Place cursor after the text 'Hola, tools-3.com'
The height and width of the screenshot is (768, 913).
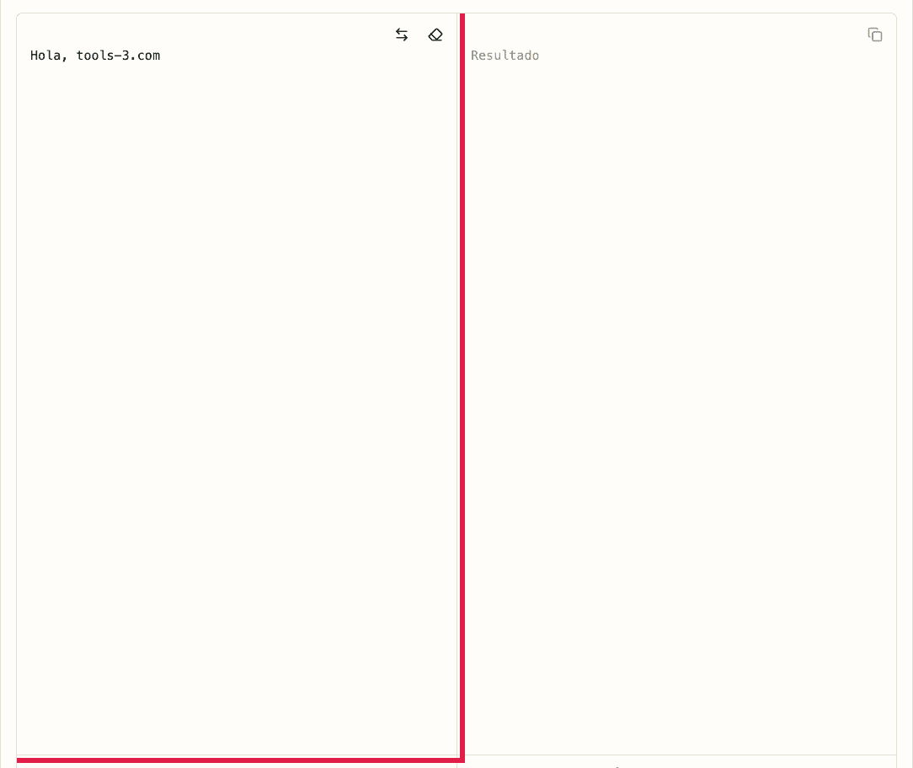tap(161, 56)
